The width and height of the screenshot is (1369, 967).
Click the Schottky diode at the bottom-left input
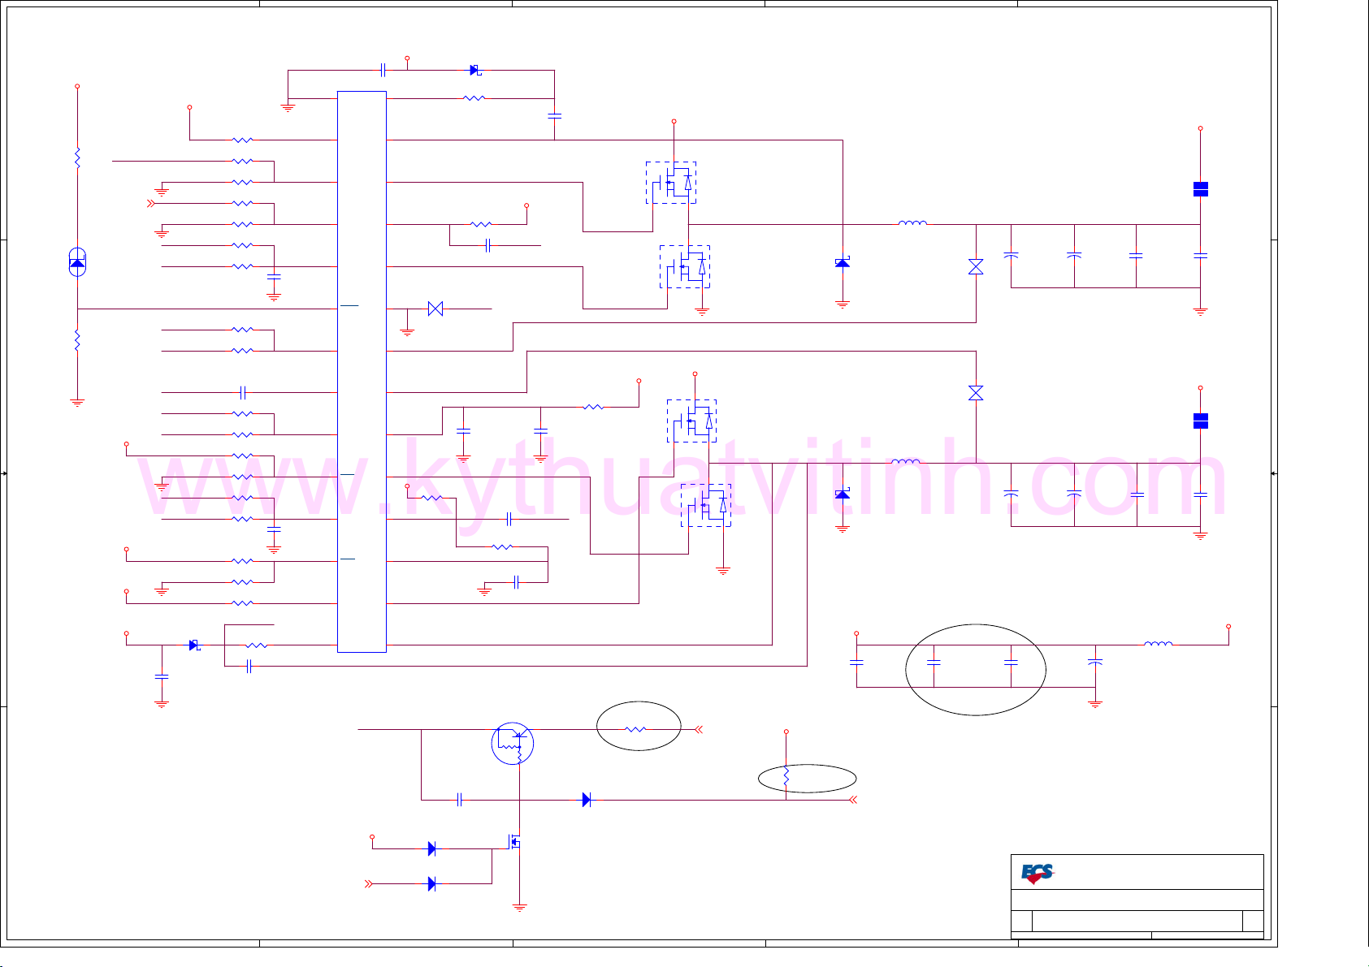[194, 645]
